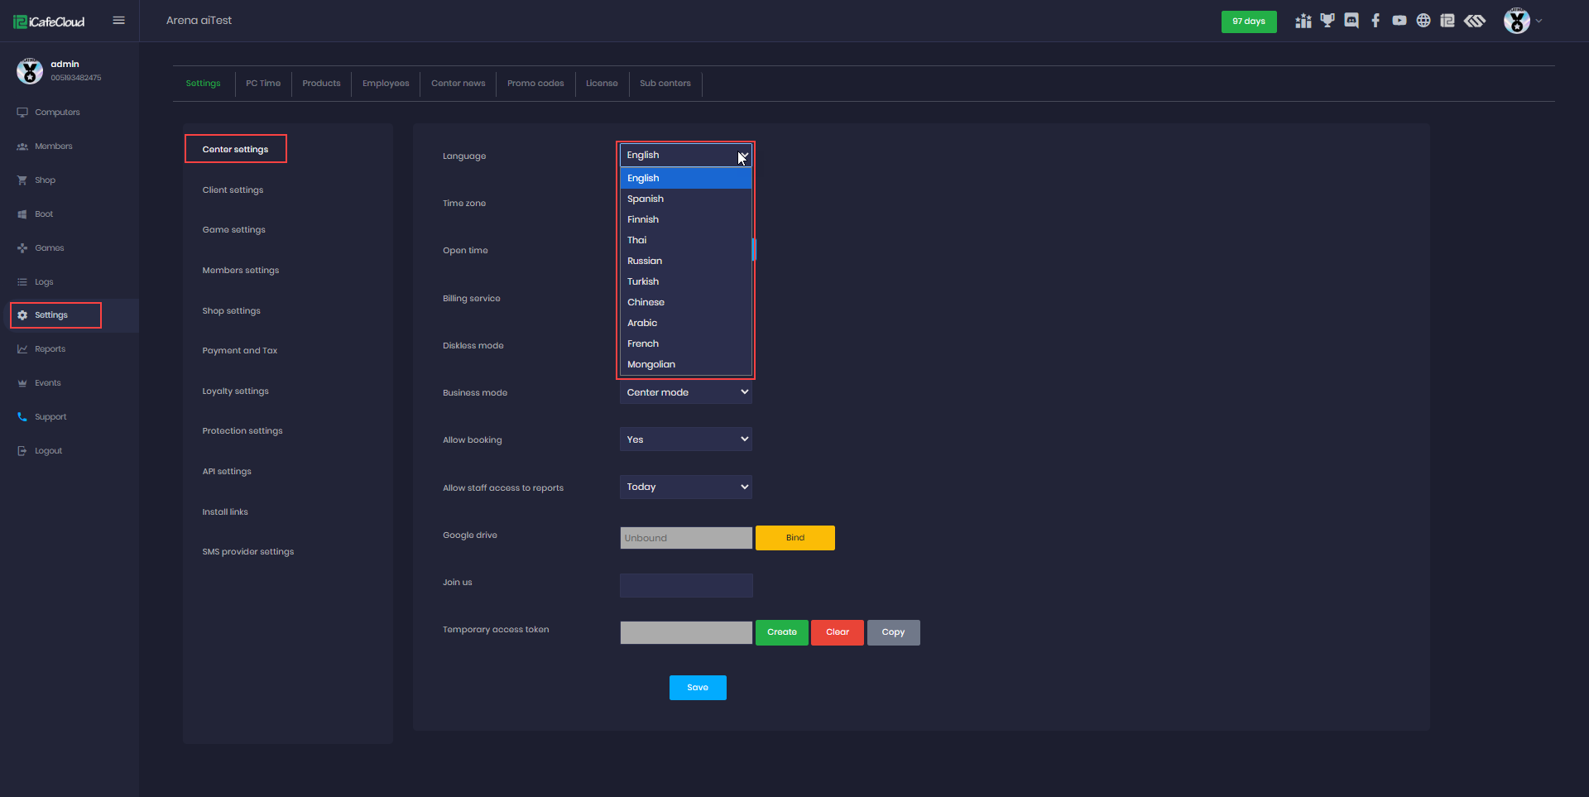
Task: Open Allow staff access to reports dropdown
Action: click(x=685, y=487)
